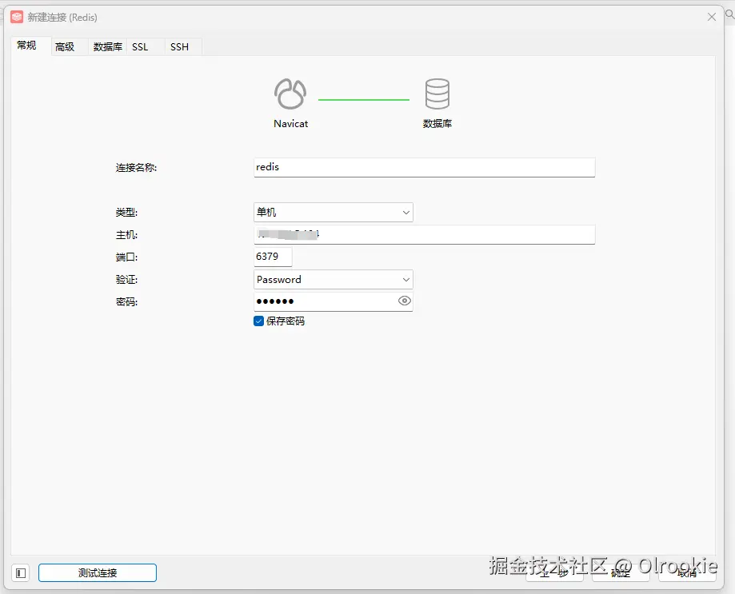
Task: Click the Redis connection icon in title bar
Action: point(17,18)
